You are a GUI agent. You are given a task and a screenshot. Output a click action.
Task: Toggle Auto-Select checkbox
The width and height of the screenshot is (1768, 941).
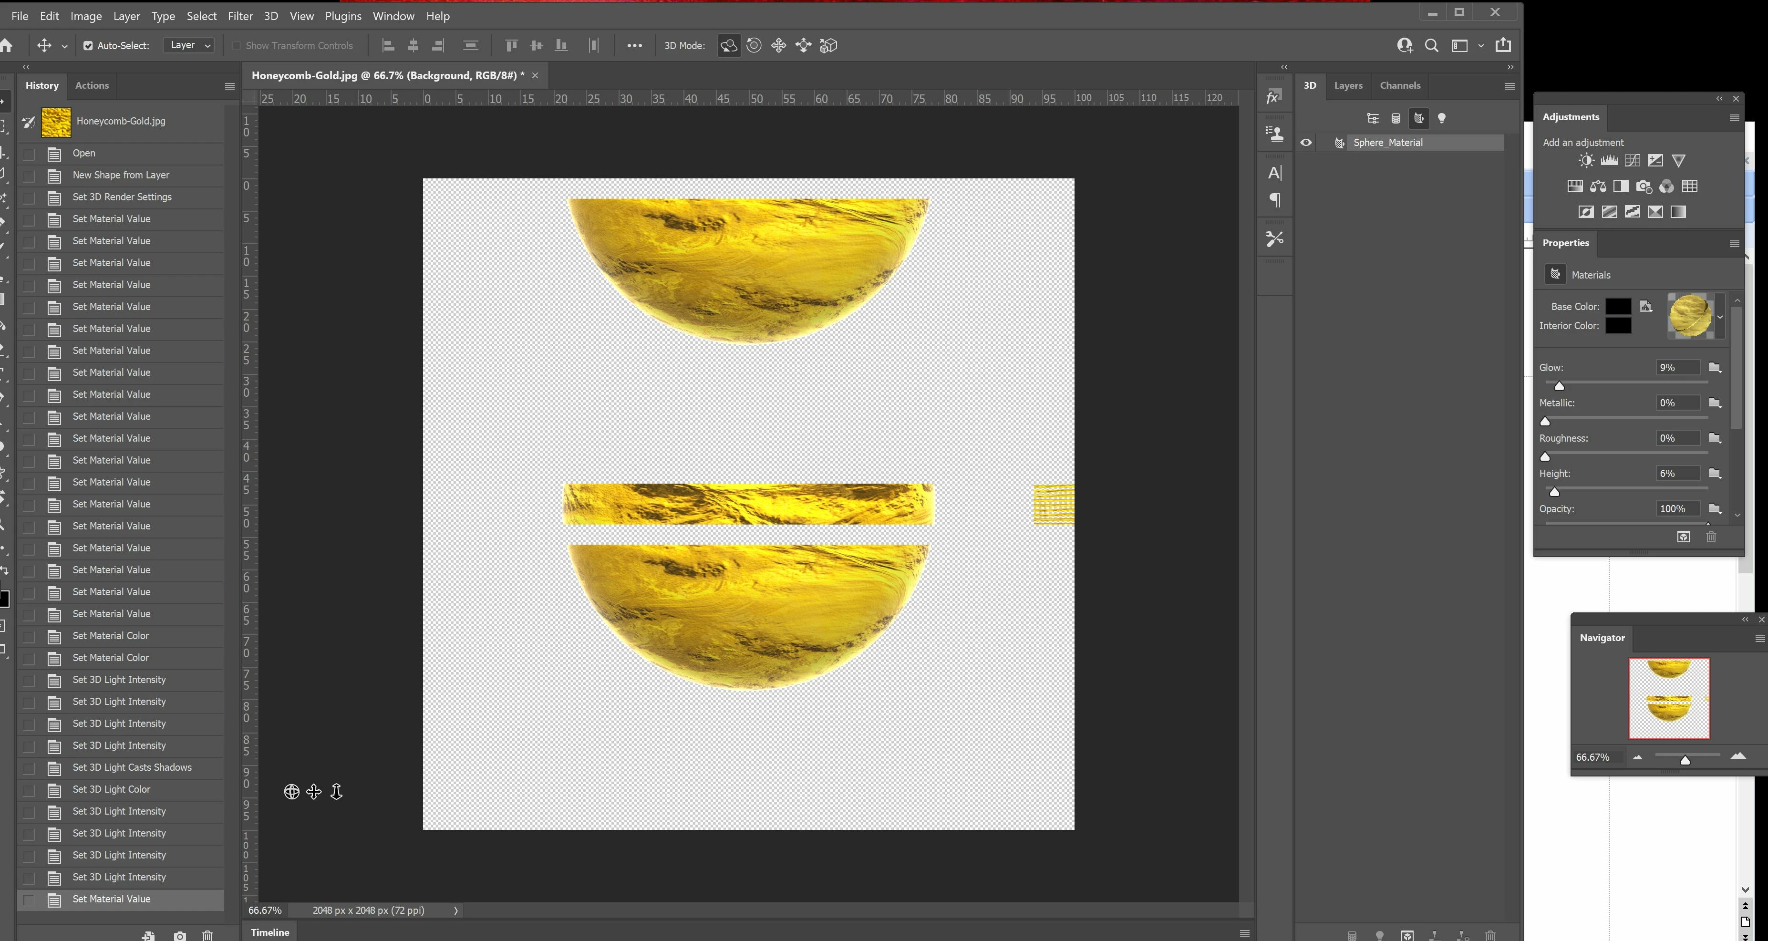(88, 45)
